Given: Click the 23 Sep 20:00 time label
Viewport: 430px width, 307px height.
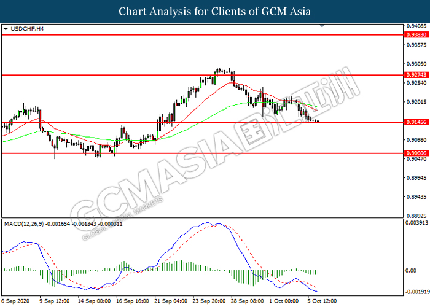Looking at the screenshot, I should click(209, 301).
